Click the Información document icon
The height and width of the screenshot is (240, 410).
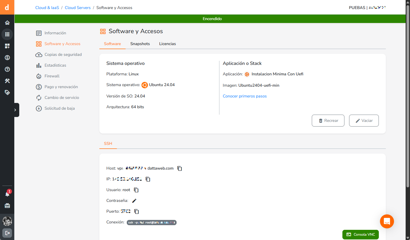pyautogui.click(x=39, y=33)
